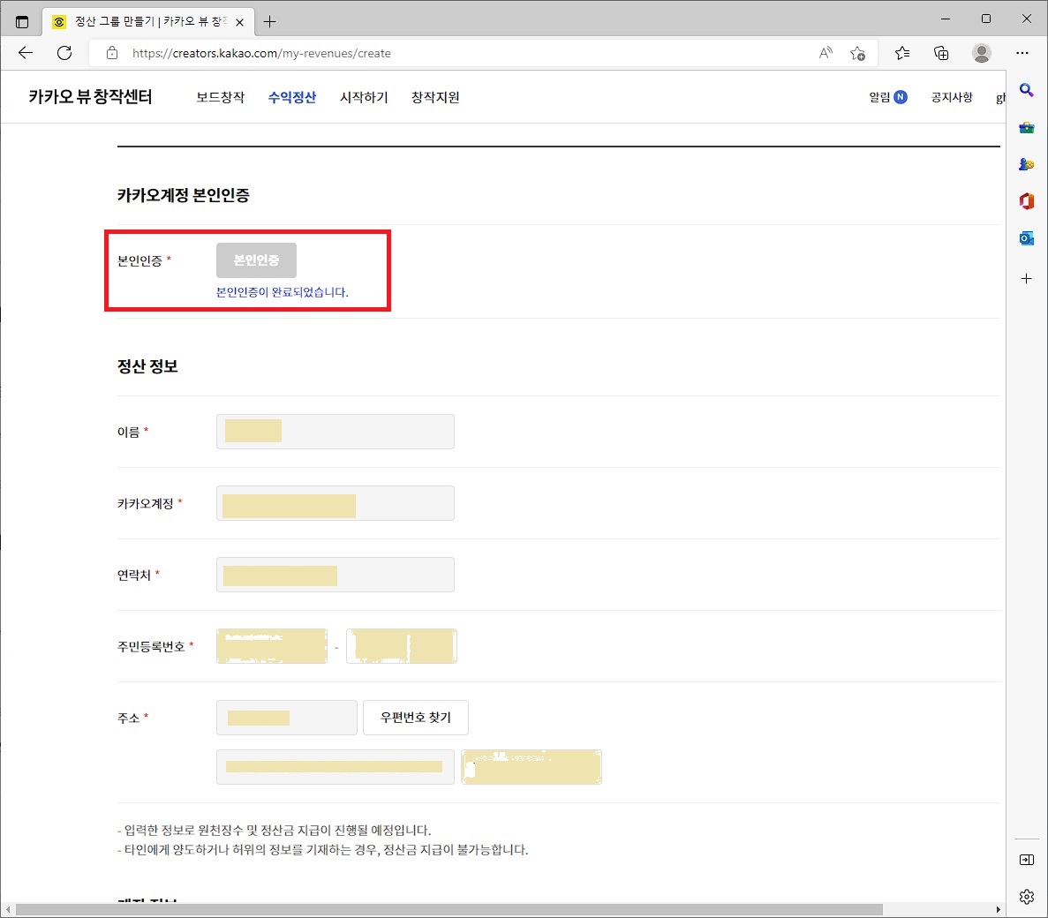The image size is (1048, 918).
Task: Click the 카카오계정 input field
Action: tap(335, 503)
